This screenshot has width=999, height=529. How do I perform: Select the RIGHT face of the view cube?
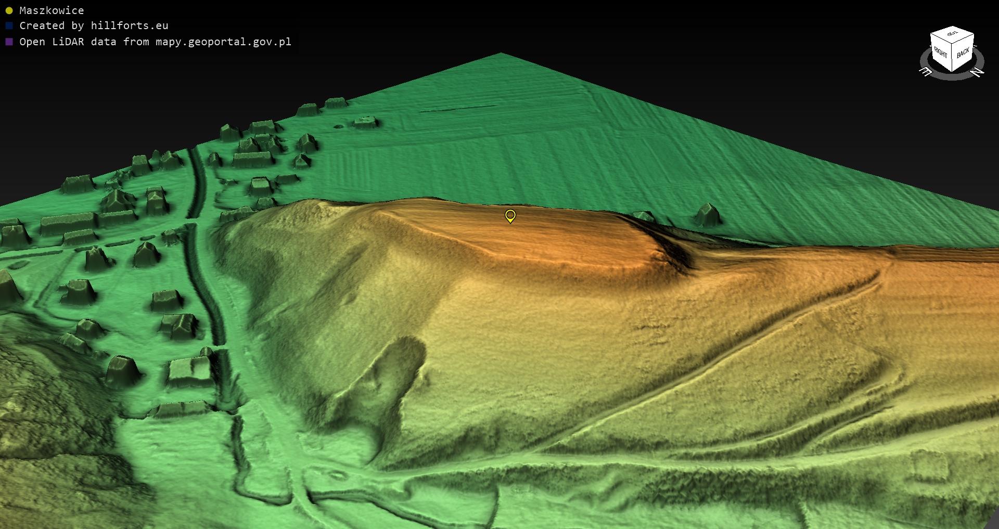tap(940, 52)
